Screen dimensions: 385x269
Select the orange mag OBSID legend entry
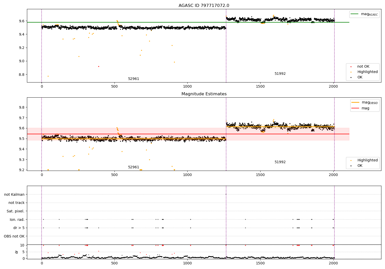365,102
